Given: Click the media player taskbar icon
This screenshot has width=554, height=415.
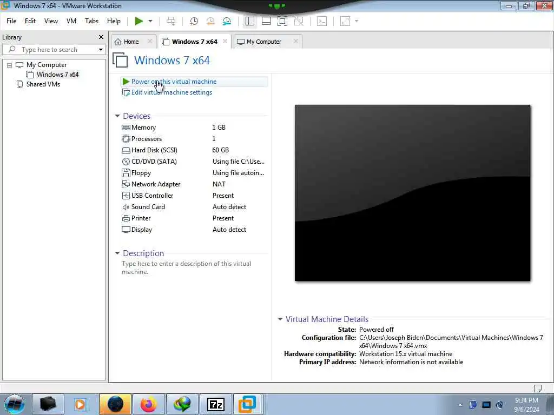Looking at the screenshot, I should (80, 404).
